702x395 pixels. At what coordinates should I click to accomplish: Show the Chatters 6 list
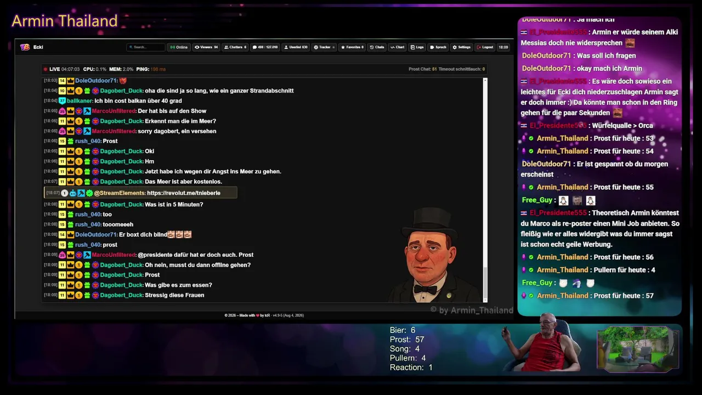(235, 47)
